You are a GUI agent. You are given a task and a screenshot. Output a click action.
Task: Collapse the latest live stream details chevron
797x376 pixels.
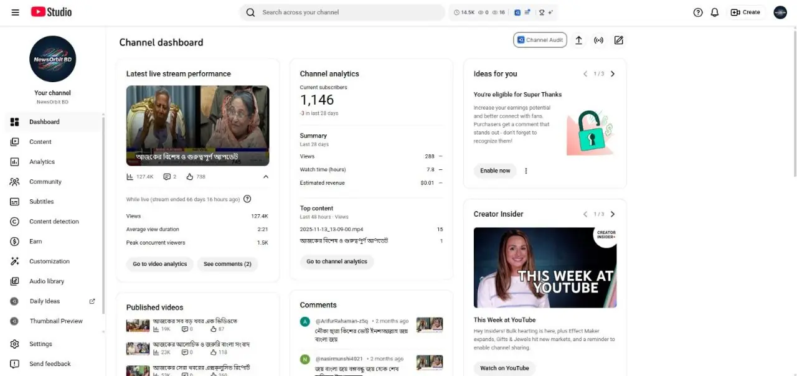(266, 177)
